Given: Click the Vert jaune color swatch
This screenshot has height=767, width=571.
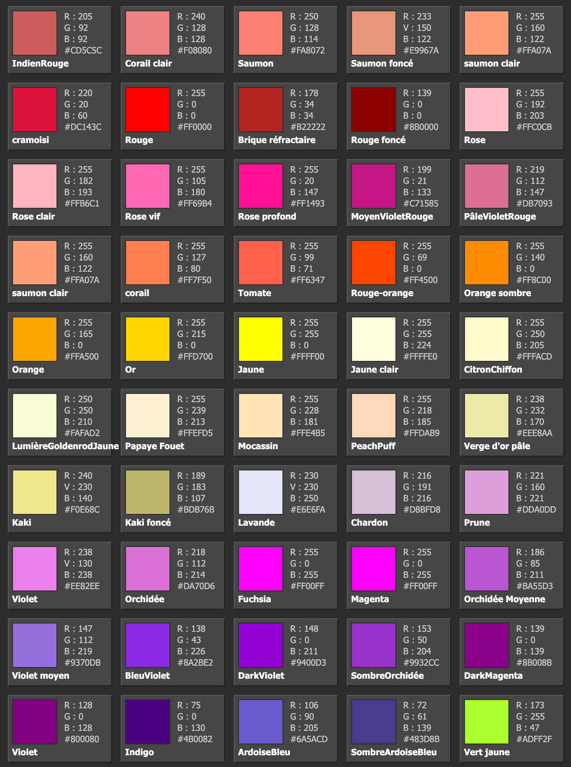Looking at the screenshot, I should [487, 722].
